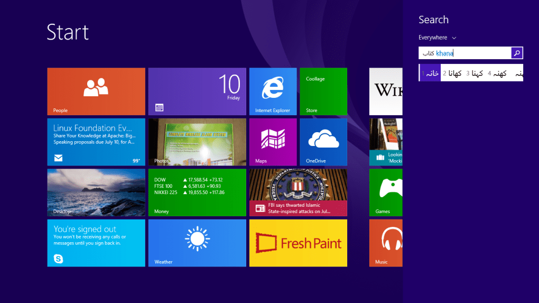
Task: Open the Games tile
Action: click(x=386, y=192)
